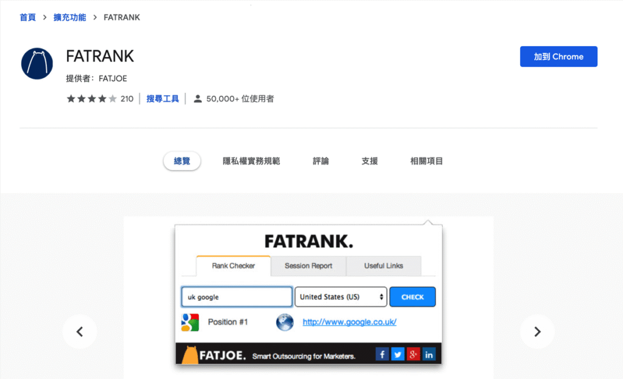This screenshot has width=623, height=379.
Task: Click the blue CHECK button
Action: click(412, 297)
